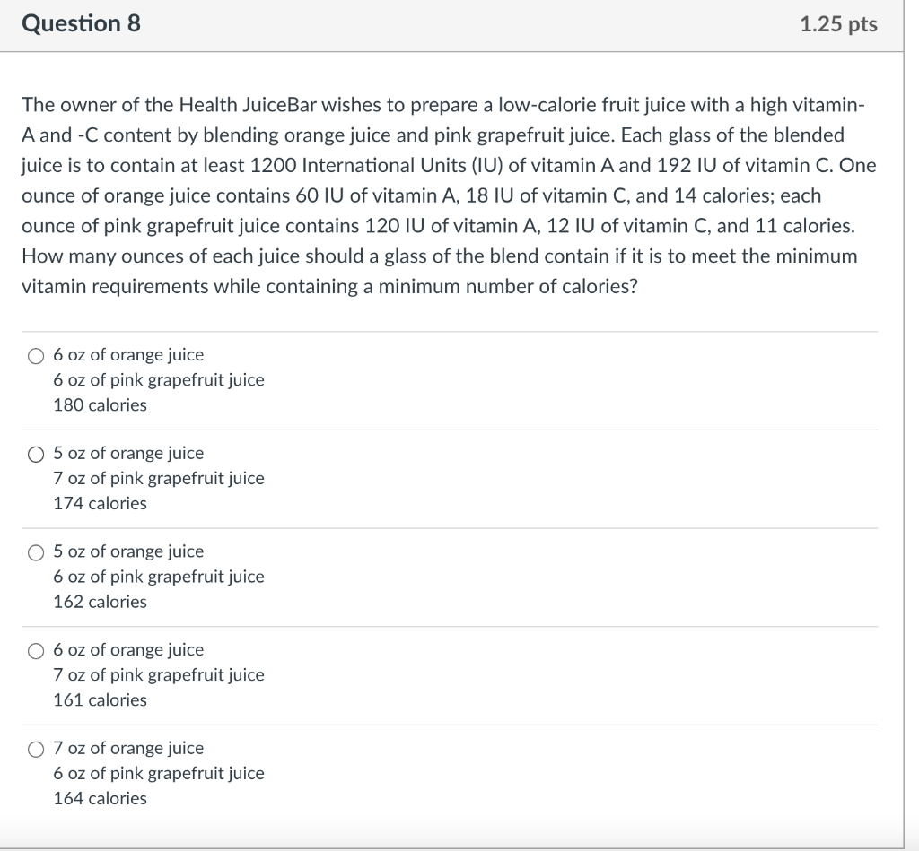Click '6 oz of pink grapefruit juice' in last option
Image resolution: width=919 pixels, height=851 pixels.
coord(159,774)
